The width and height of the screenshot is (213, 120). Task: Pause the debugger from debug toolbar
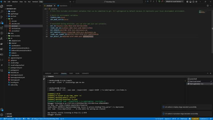pyautogui.click(x=148, y=2)
